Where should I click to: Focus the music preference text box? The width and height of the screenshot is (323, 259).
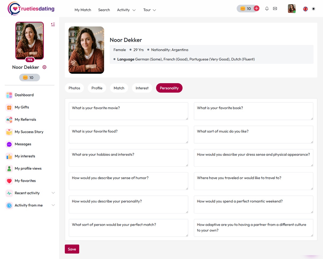(254, 134)
